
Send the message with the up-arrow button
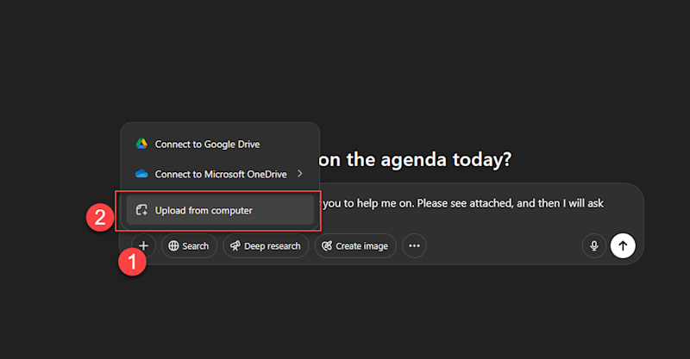point(623,245)
